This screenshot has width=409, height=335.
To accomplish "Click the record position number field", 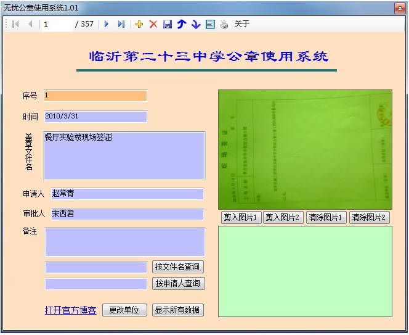I will click(57, 25).
